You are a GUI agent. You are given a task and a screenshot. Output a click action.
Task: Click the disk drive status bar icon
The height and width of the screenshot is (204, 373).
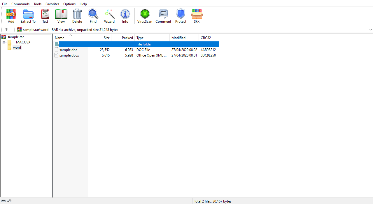click(x=3, y=201)
